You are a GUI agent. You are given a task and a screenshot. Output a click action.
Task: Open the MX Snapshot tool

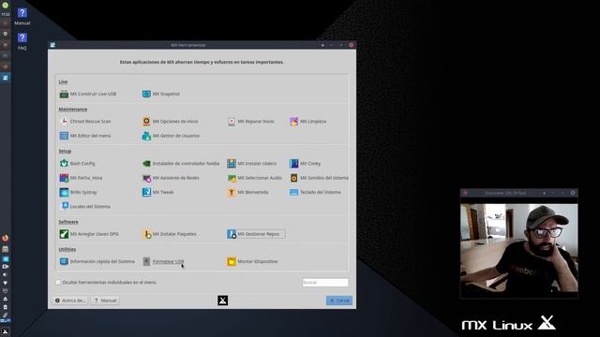point(161,94)
